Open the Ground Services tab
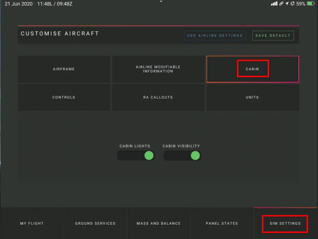Screen dimensions: 318x239 pos(95,223)
